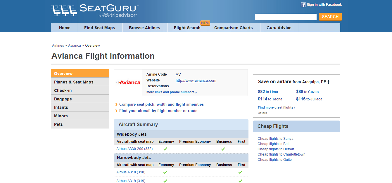
Task: Open Minors in the sidebar
Action: pos(80,116)
